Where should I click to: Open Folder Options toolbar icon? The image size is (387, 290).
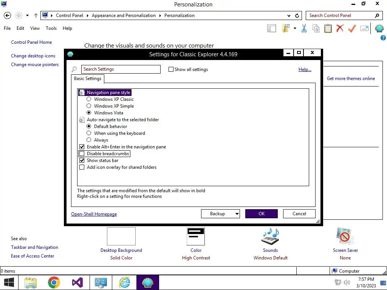coord(286,28)
